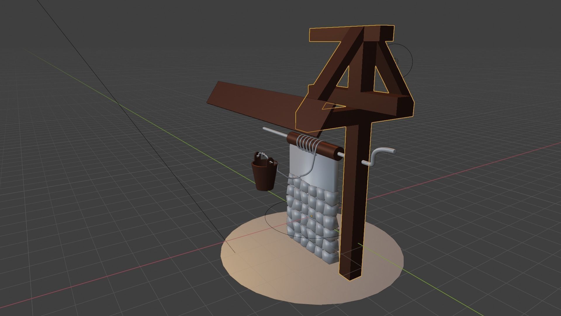Select the lamp gizmo beside the frame top
This screenshot has width=561, height=316.
tap(396, 61)
